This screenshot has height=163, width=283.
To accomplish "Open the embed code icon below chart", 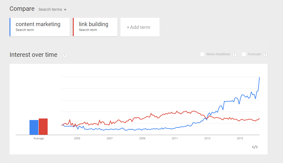I will (255, 147).
